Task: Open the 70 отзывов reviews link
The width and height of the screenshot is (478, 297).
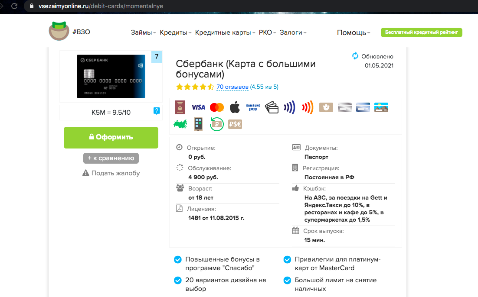Action: coord(232,87)
